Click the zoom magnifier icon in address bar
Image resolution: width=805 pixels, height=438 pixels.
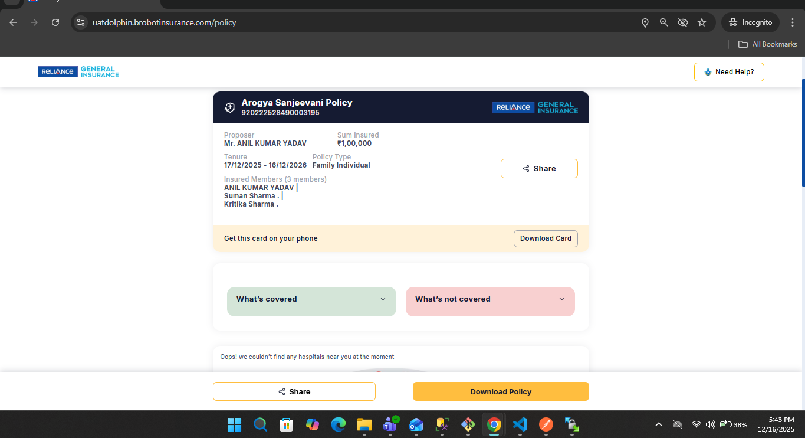tap(664, 22)
